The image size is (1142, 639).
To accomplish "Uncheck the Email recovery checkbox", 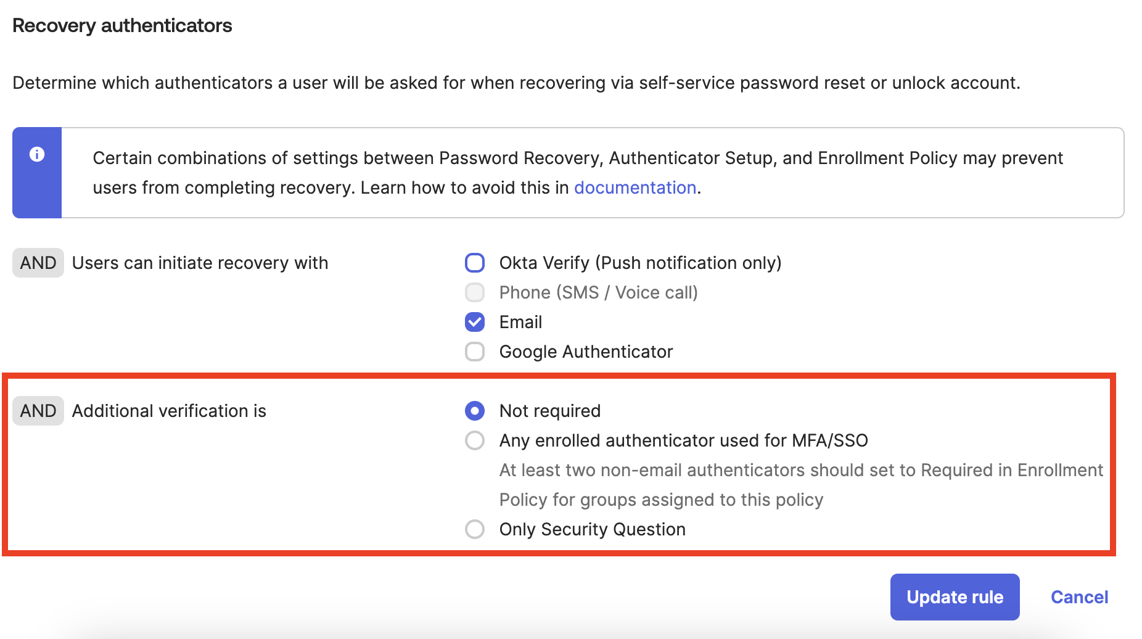I will [475, 322].
